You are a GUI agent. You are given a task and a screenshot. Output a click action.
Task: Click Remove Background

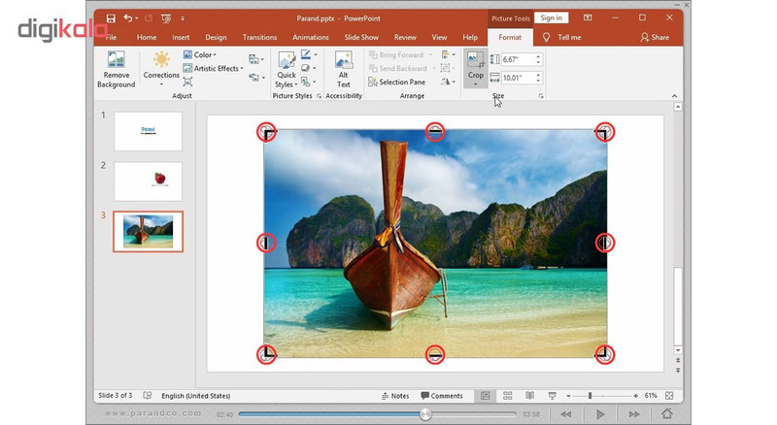click(116, 69)
